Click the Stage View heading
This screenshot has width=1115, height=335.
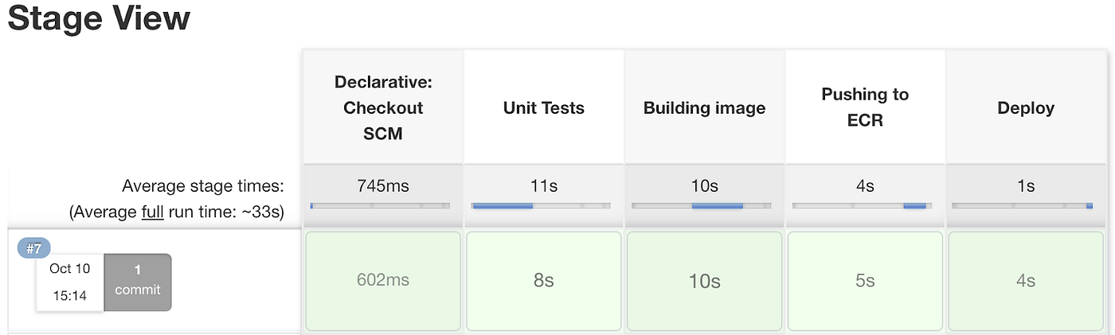click(99, 19)
